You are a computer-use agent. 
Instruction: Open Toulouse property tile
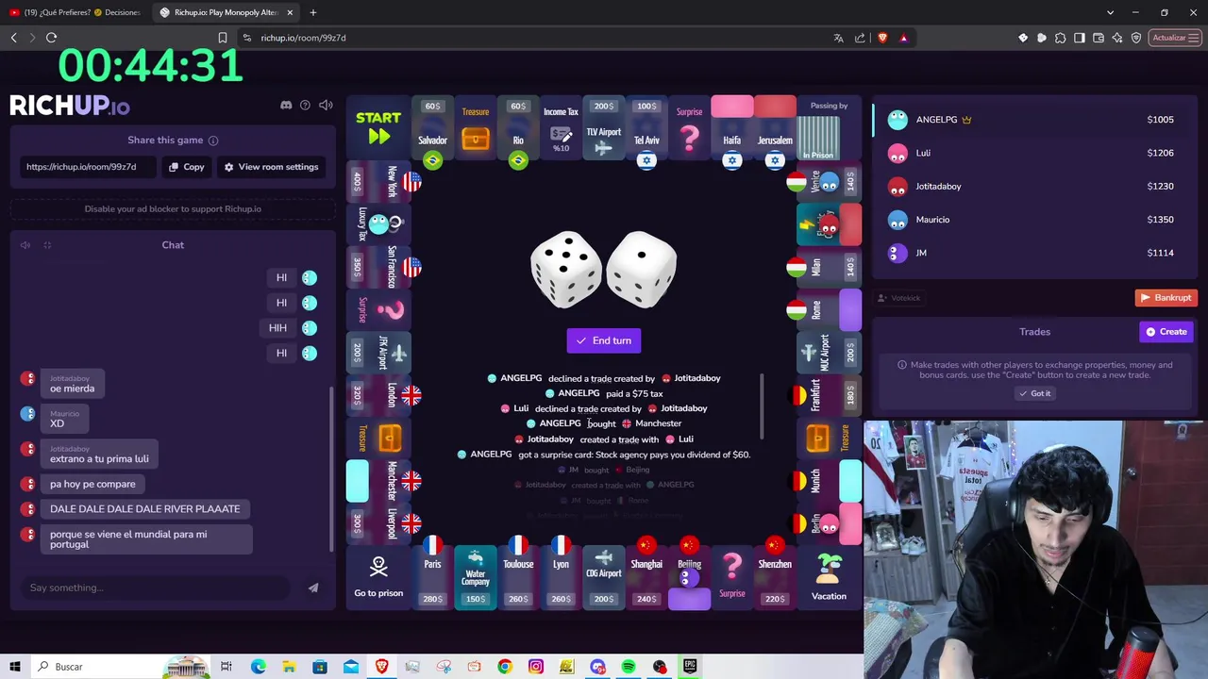point(518,576)
